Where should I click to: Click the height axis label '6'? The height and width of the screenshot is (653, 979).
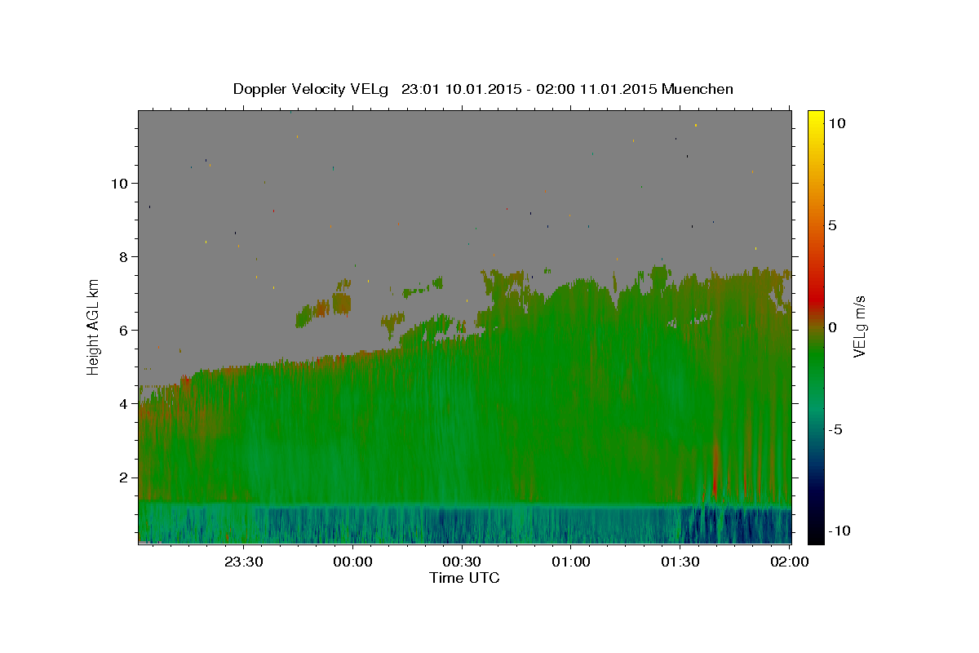[x=123, y=330]
